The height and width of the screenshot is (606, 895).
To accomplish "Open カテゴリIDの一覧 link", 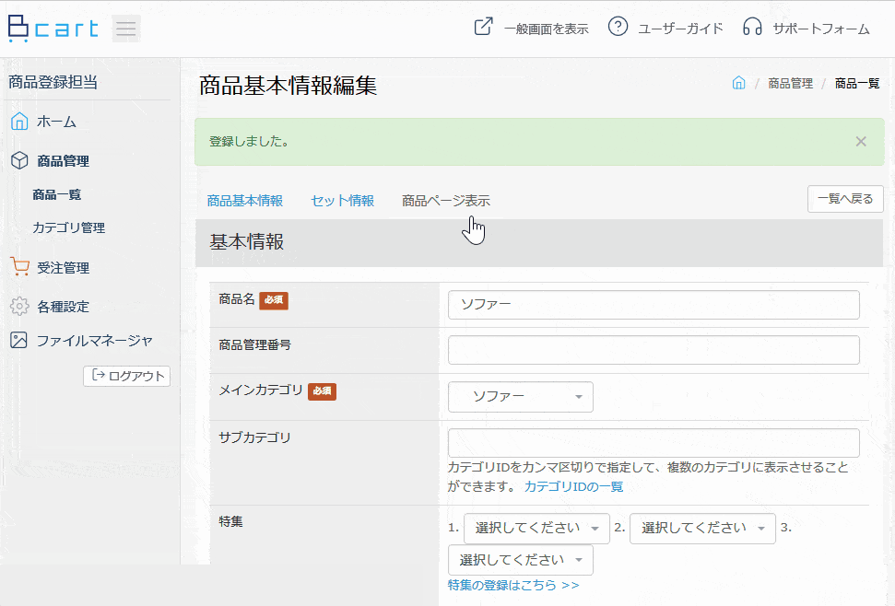I will click(x=573, y=487).
